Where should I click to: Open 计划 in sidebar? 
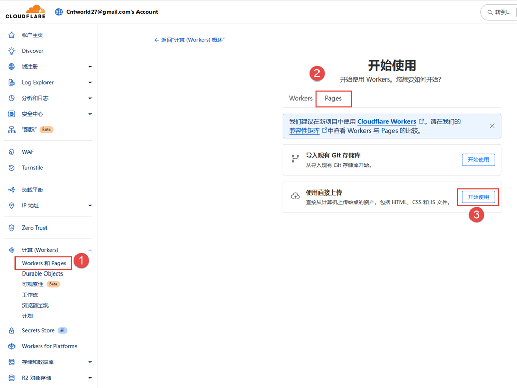(x=27, y=316)
